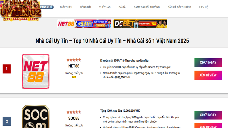This screenshot has height=128, width=228.
Task: Open the Đá Gà menu item
Action: 122,7
